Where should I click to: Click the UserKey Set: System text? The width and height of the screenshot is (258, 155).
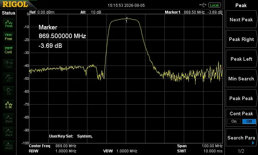click(71, 136)
